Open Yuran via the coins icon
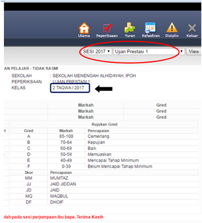202x223 pixels. coord(130,27)
